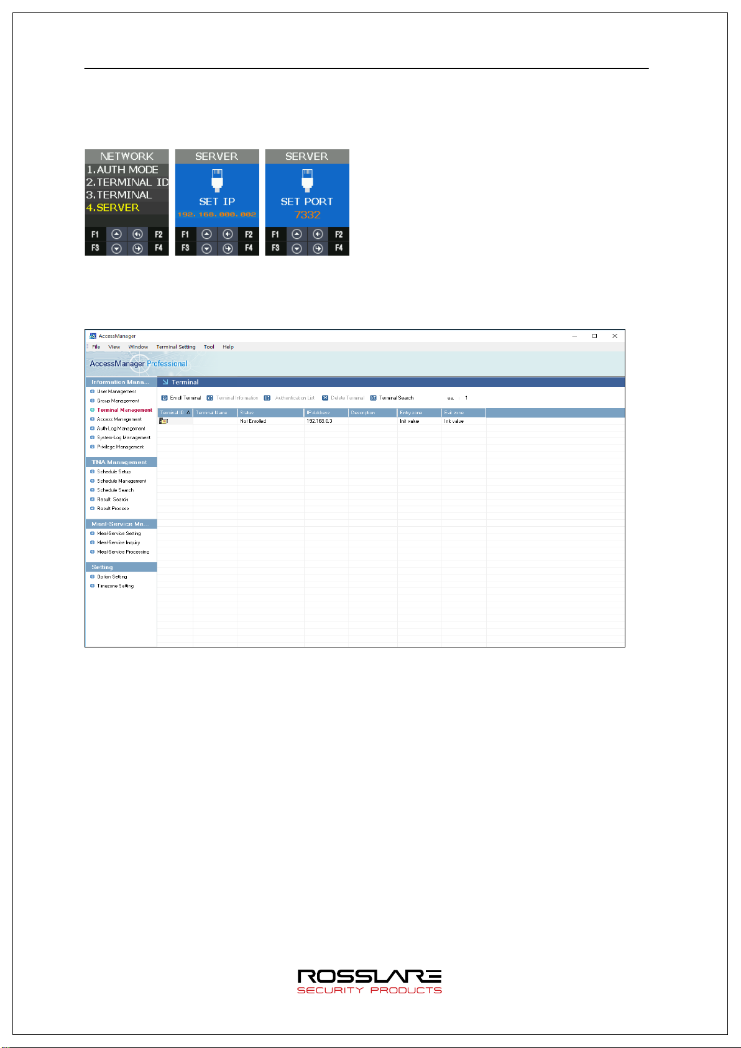741x1048 pixels.
Task: Tap the left arrow on SET PORT screen
Action: (x=318, y=234)
